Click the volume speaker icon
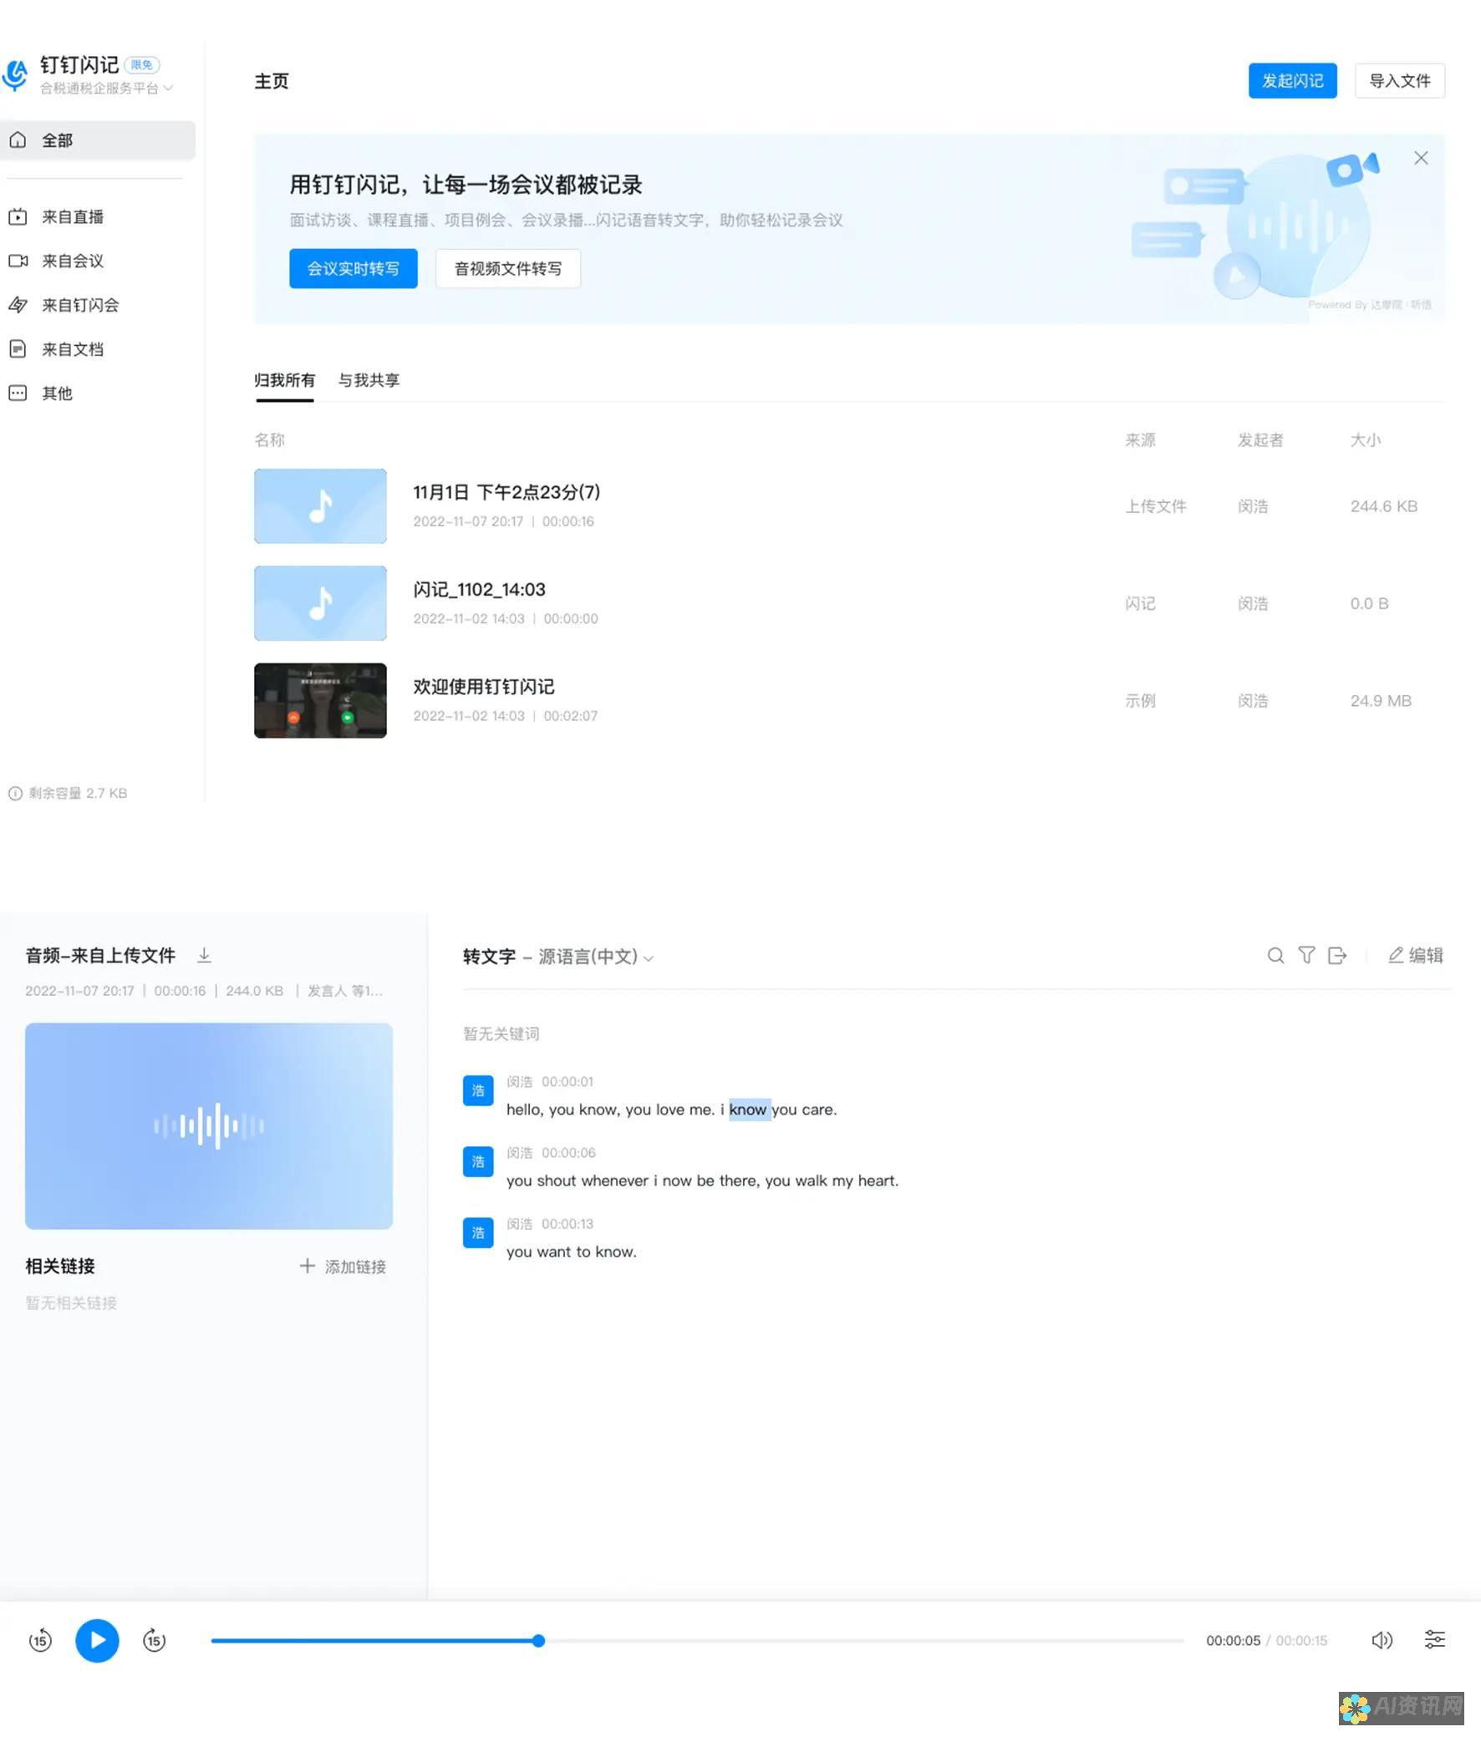The image size is (1481, 1742). [1382, 1639]
